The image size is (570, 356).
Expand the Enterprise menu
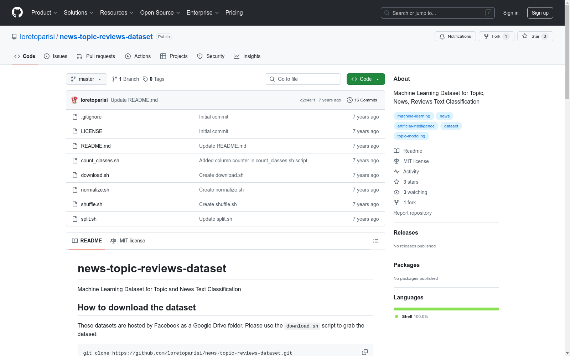click(x=203, y=12)
